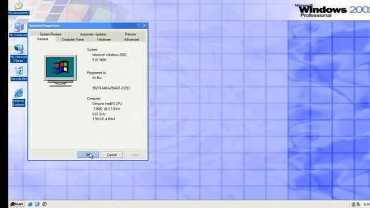Click the 'Computer:' heading label
Image resolution: width=370 pixels, height=208 pixels.
click(x=94, y=98)
